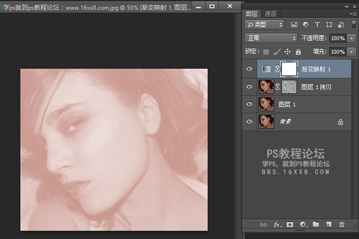Viewport: 359px width, 239px height.
Task: Create a new group with the folder icon
Action: [x=316, y=224]
